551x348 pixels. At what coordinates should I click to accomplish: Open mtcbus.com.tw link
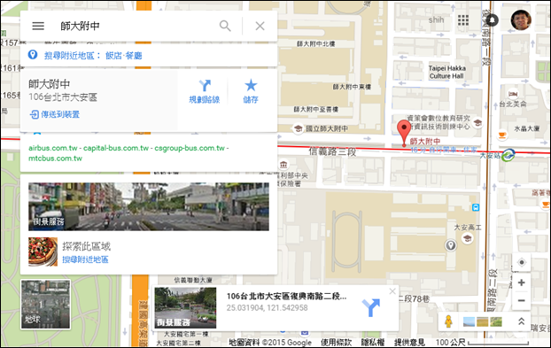coord(55,159)
